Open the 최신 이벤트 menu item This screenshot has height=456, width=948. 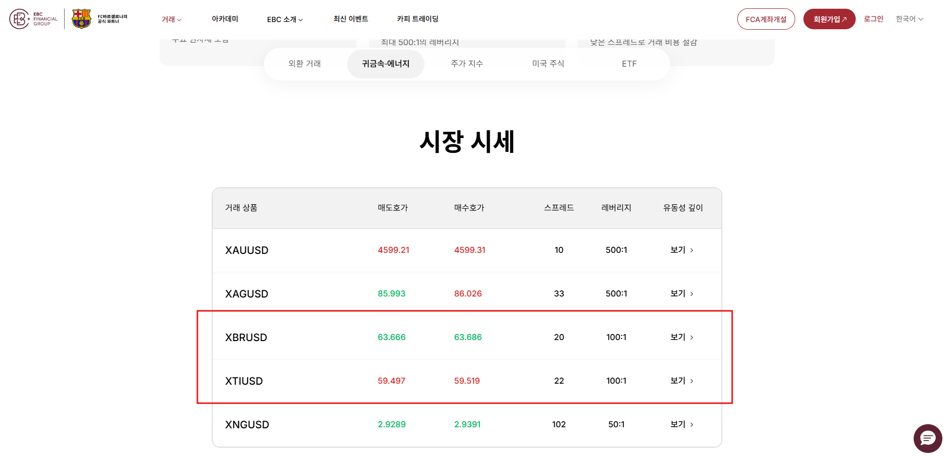coord(351,19)
